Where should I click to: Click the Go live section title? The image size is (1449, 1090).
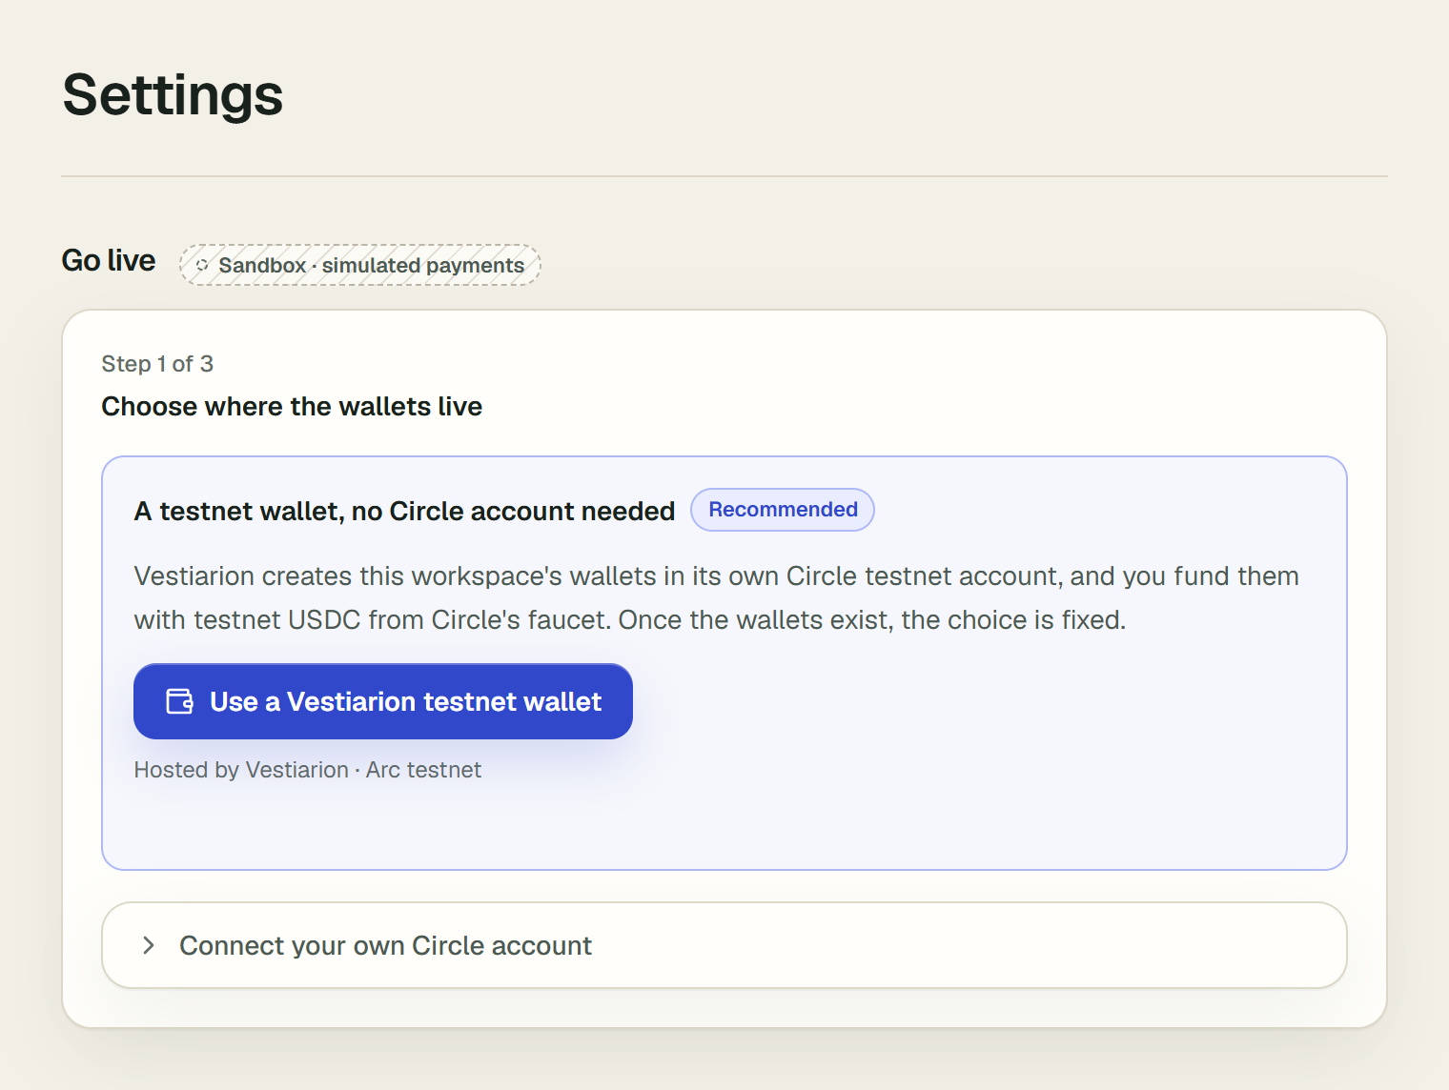click(x=109, y=260)
